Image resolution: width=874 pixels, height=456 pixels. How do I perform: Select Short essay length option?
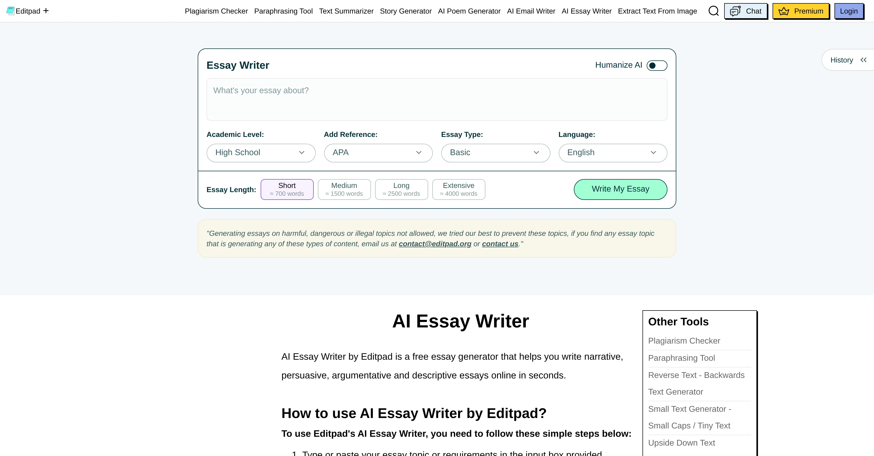[287, 189]
